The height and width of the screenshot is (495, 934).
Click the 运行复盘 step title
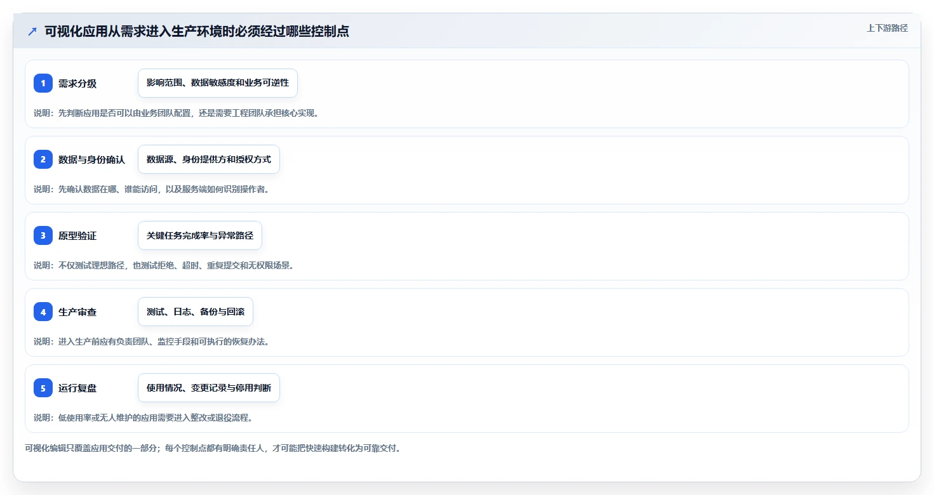77,388
